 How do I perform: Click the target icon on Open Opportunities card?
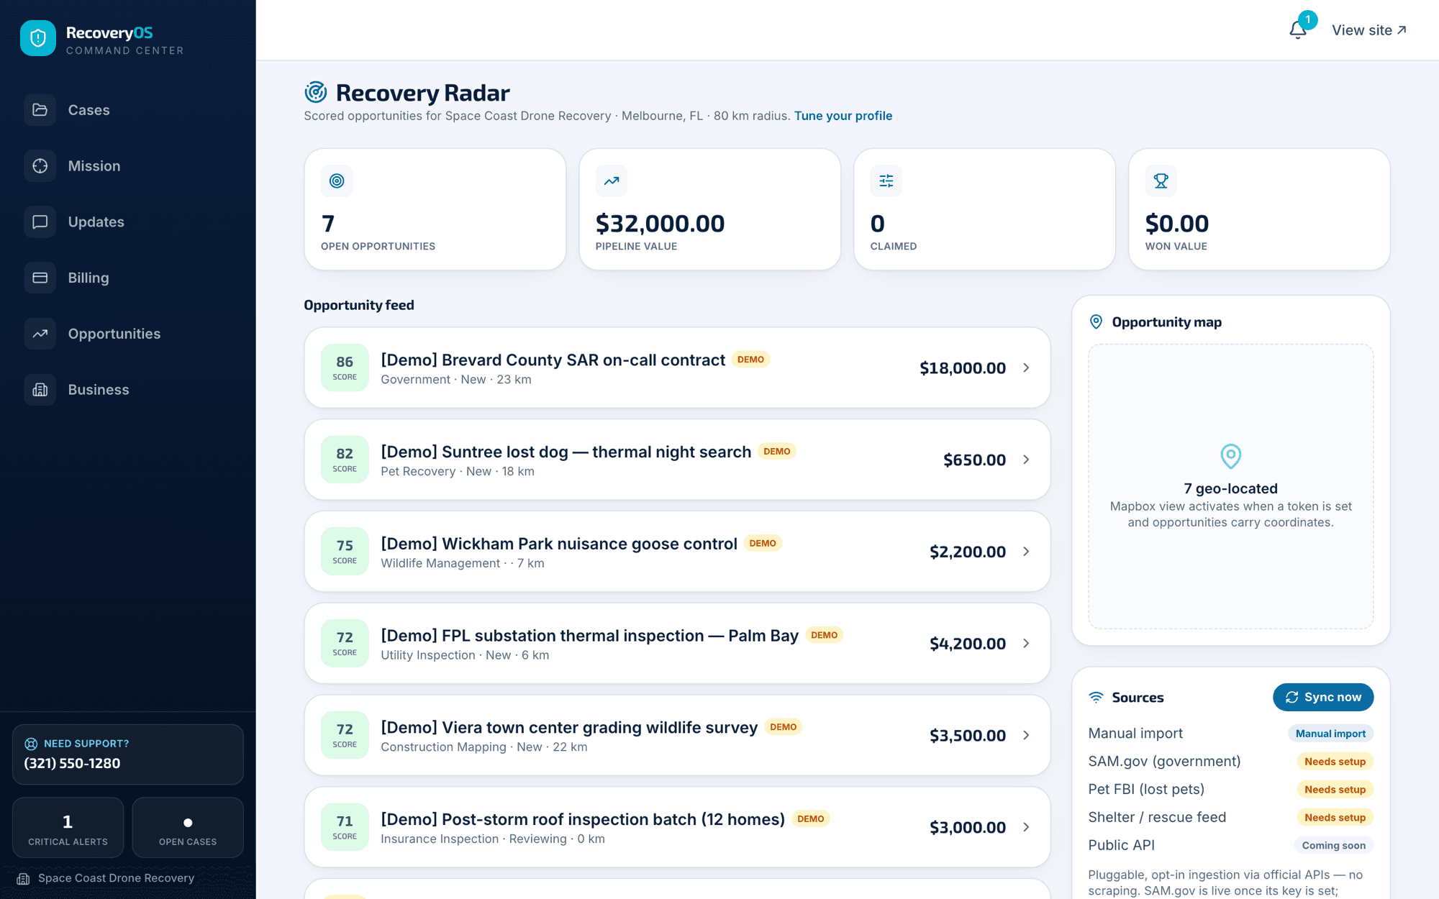[337, 181]
